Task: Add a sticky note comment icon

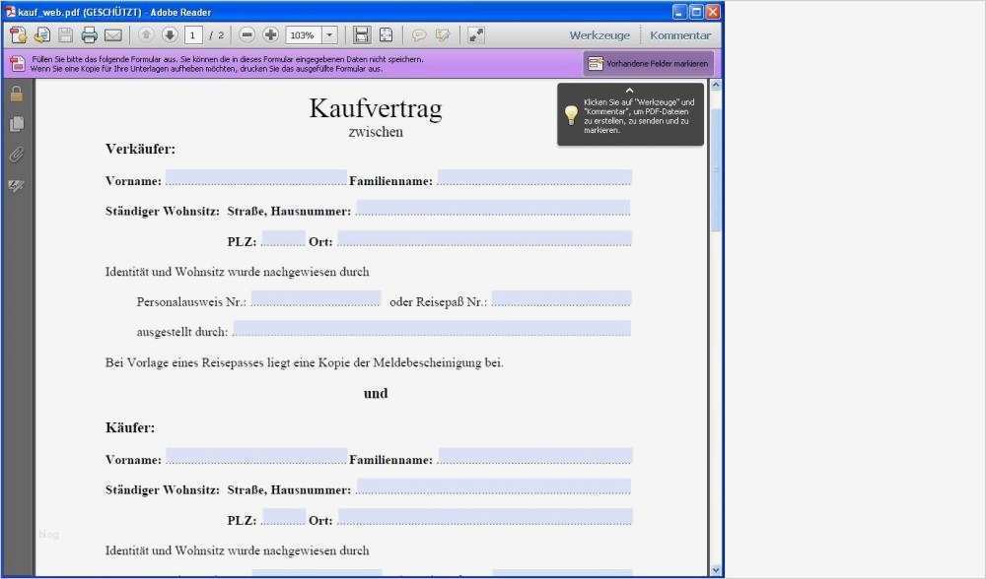Action: pos(419,35)
